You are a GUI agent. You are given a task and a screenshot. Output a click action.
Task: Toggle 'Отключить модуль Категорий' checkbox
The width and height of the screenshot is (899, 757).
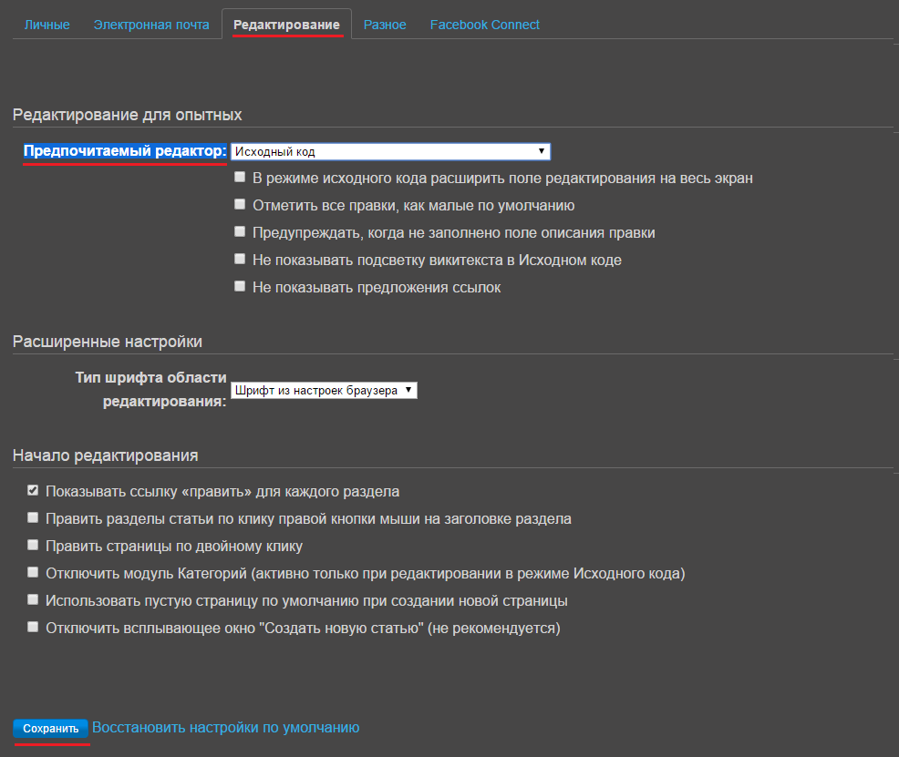pos(33,572)
